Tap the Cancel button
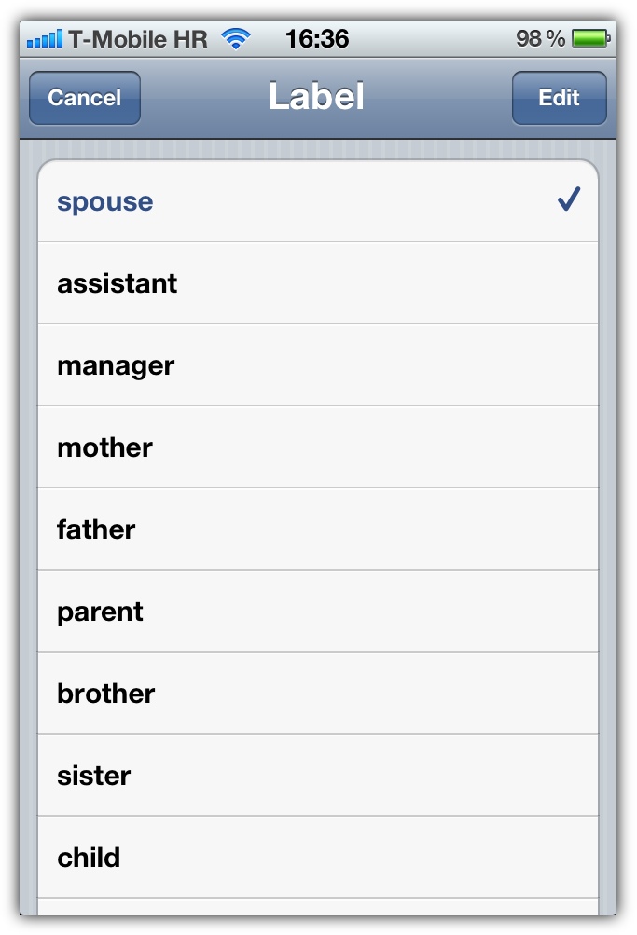Viewport: 637px width, 935px height. pos(85,98)
